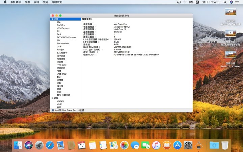This screenshot has width=243, height=152.
Task: Open Maps icon in the dock
Action: [x=114, y=145]
